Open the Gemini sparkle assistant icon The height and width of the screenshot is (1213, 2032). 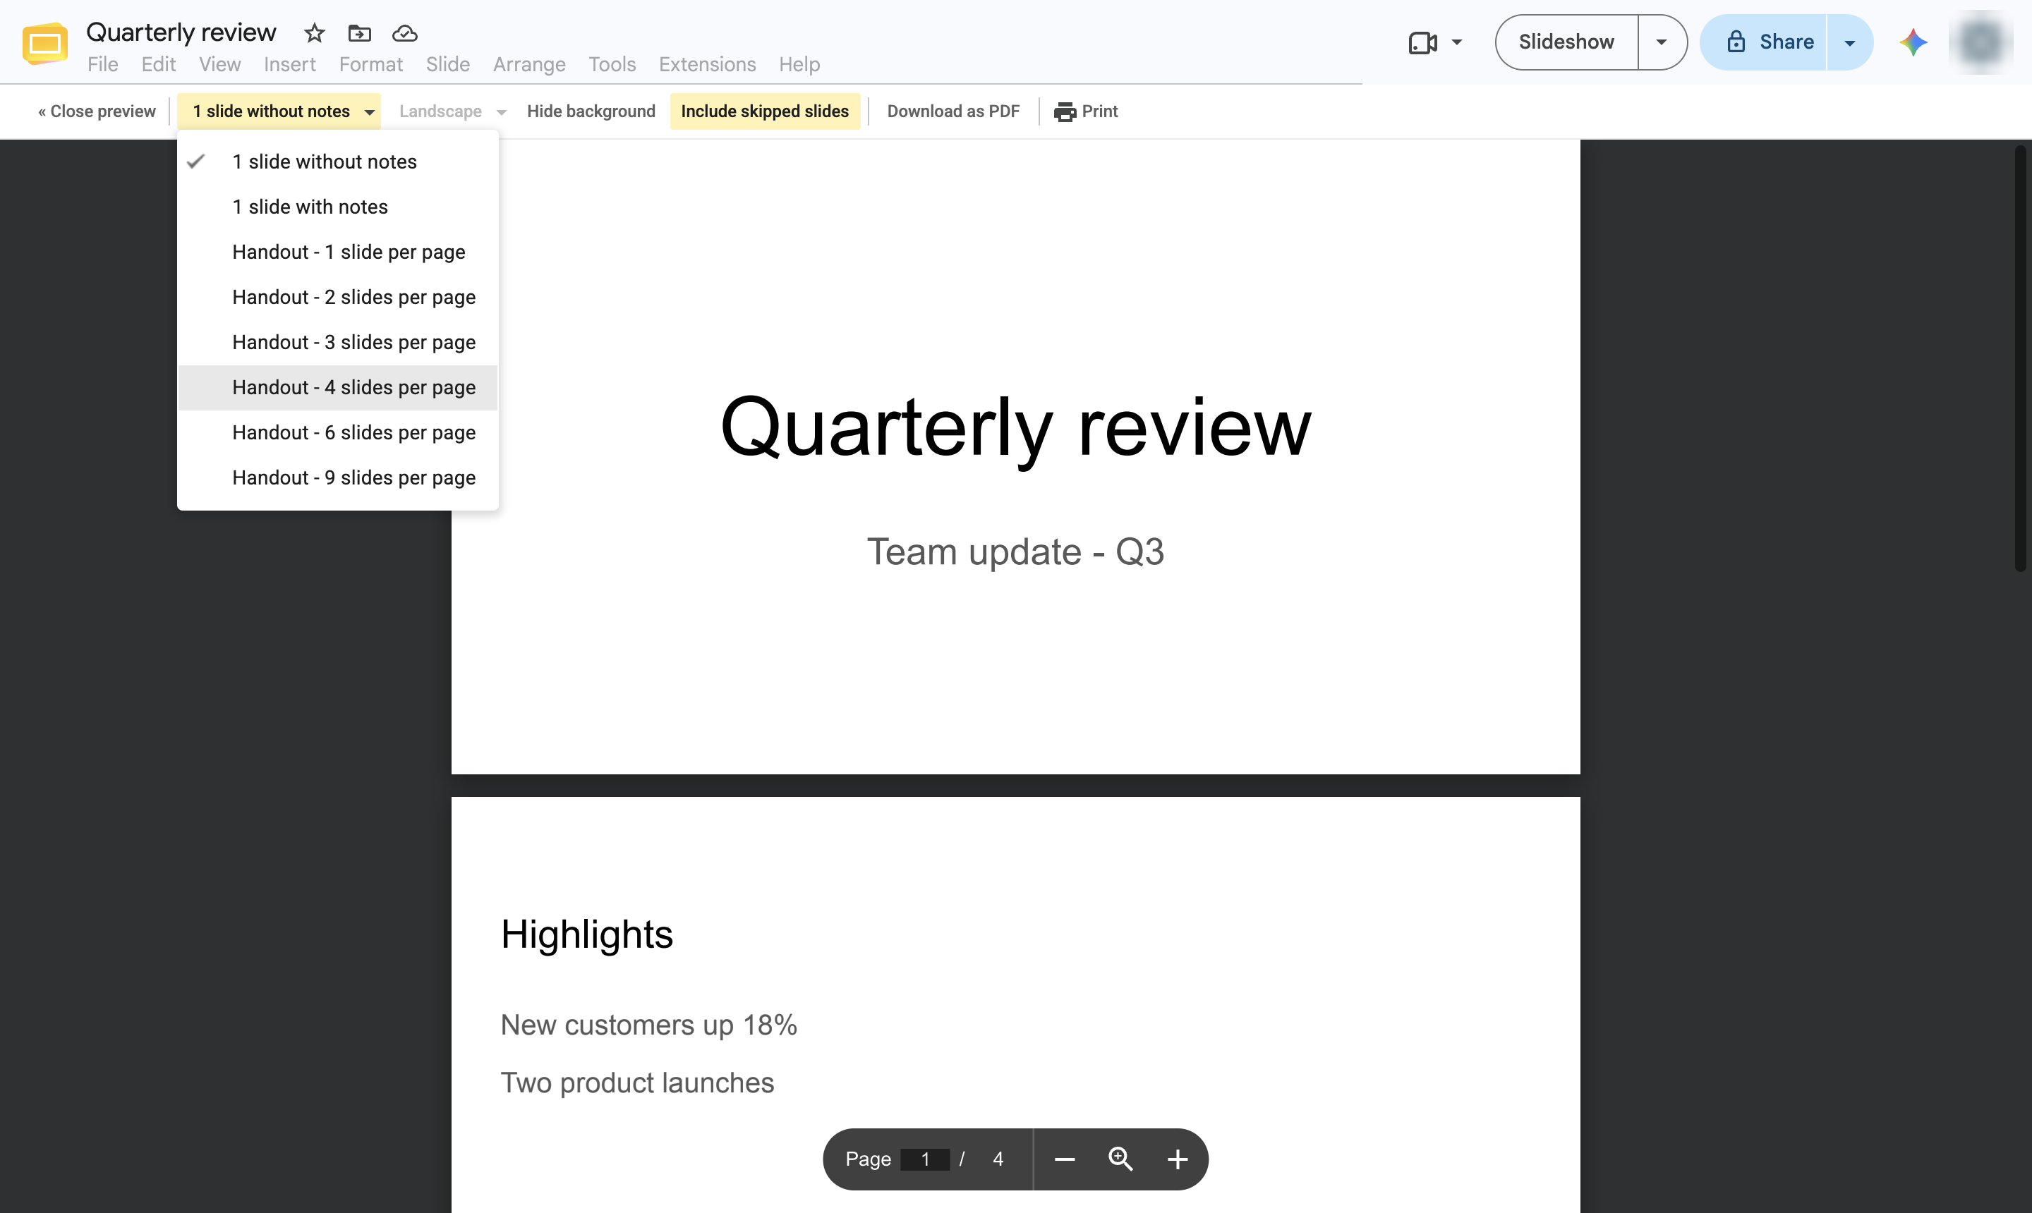point(1913,42)
